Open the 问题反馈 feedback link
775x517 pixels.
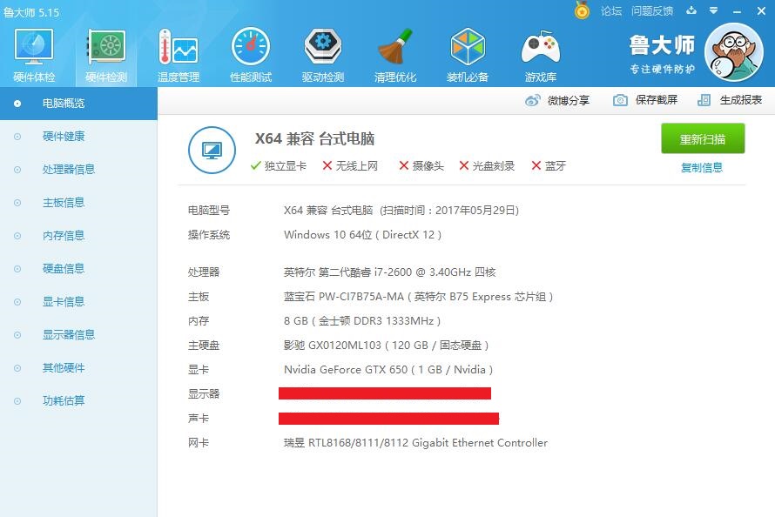652,10
